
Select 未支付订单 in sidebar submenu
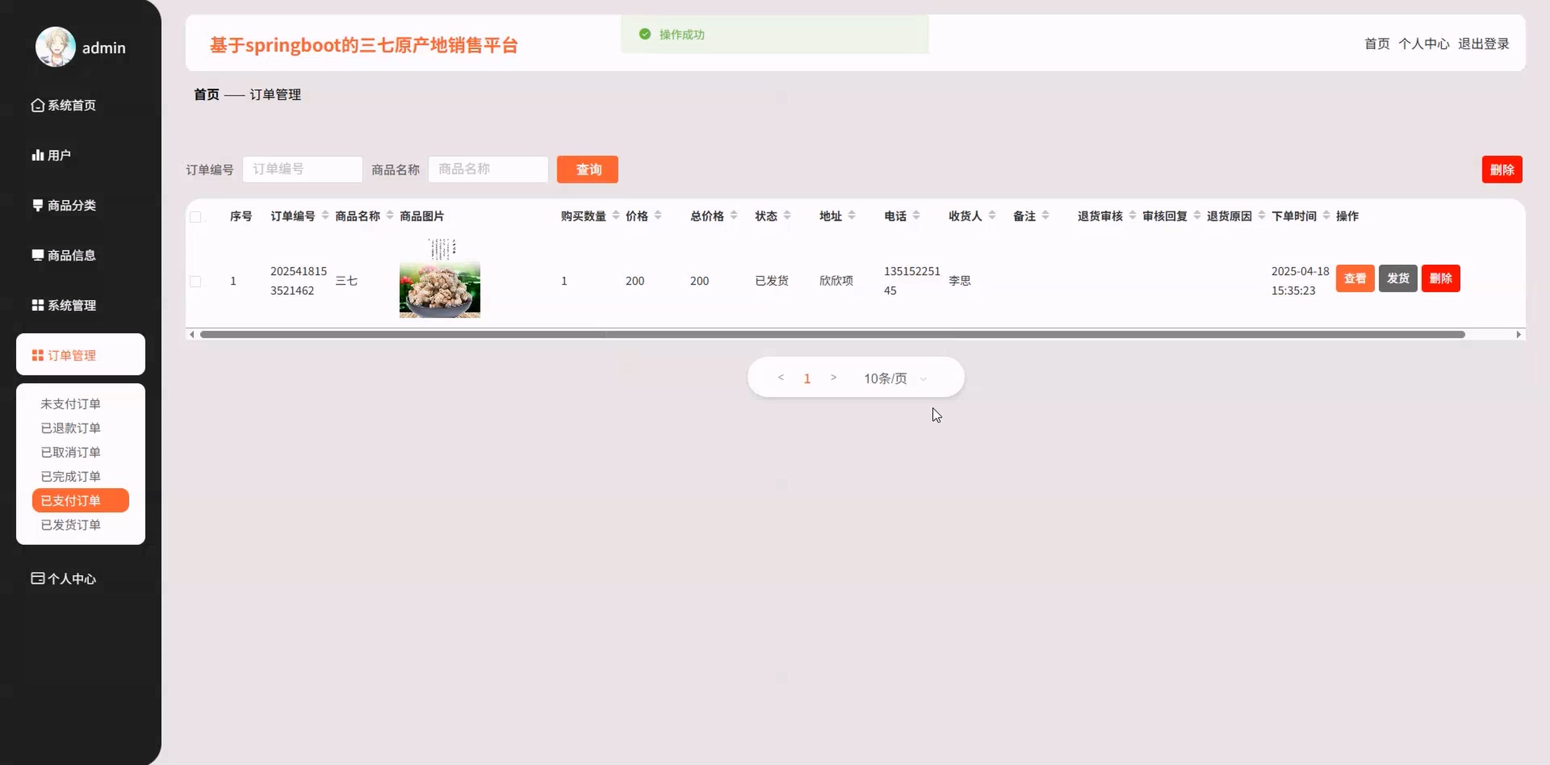coord(70,404)
